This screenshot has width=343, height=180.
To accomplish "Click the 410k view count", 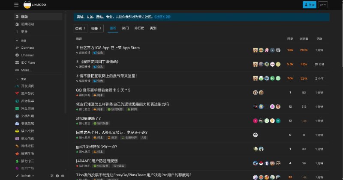I will click(304, 64).
